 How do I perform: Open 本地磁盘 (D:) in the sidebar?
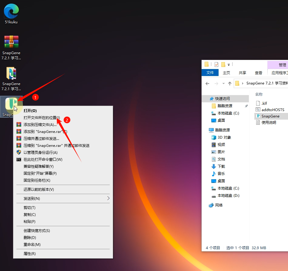pos(228,196)
